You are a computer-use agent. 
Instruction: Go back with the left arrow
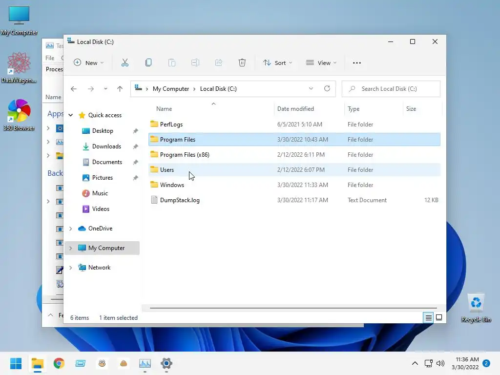click(74, 89)
